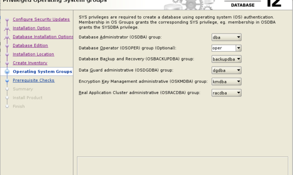Click the Prerequisite Checks step marker
This screenshot has height=175, width=293.
[7, 81]
